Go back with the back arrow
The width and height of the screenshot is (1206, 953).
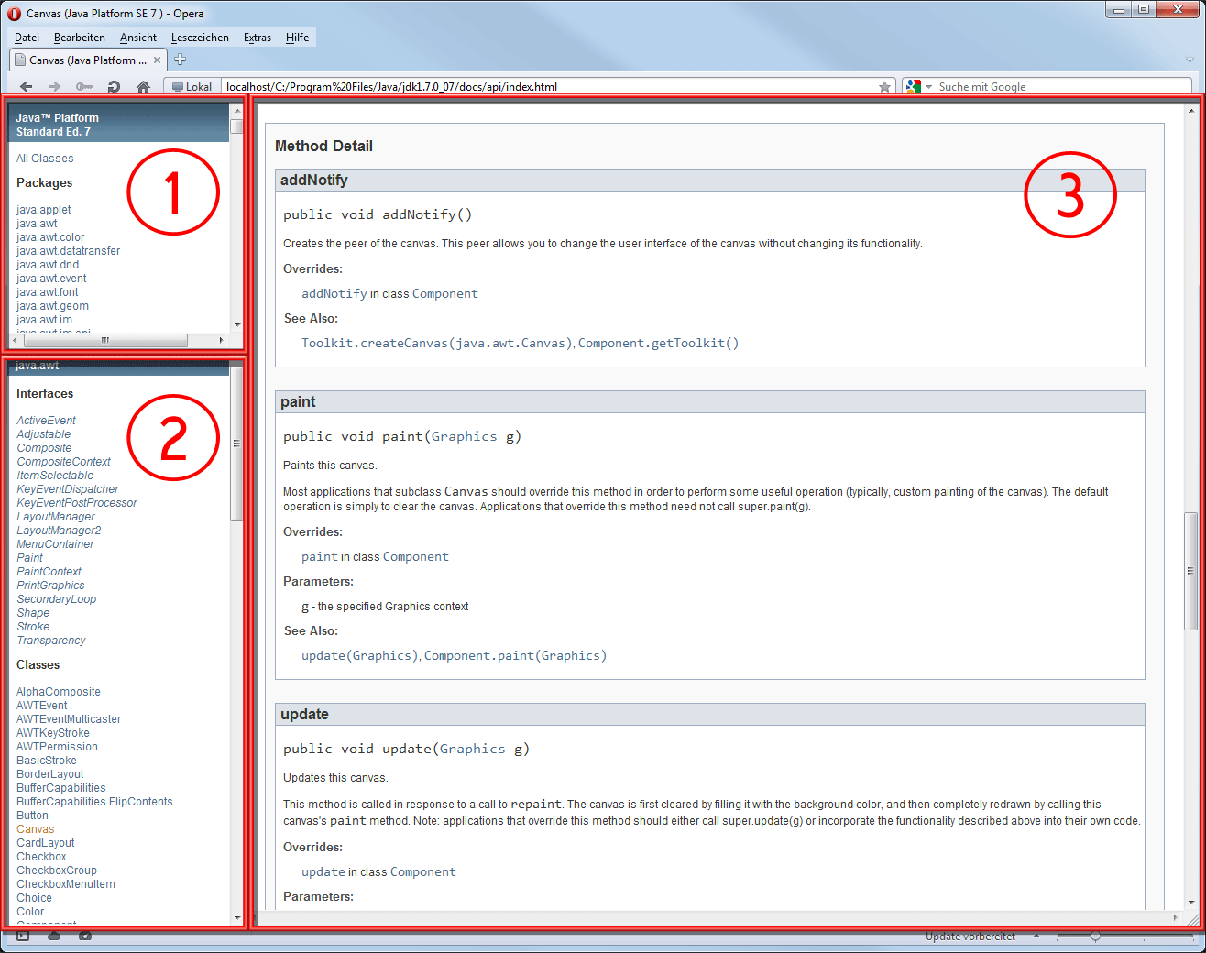coord(27,86)
